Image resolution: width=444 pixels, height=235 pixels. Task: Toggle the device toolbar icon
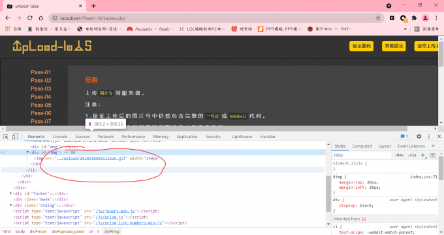tap(15, 137)
